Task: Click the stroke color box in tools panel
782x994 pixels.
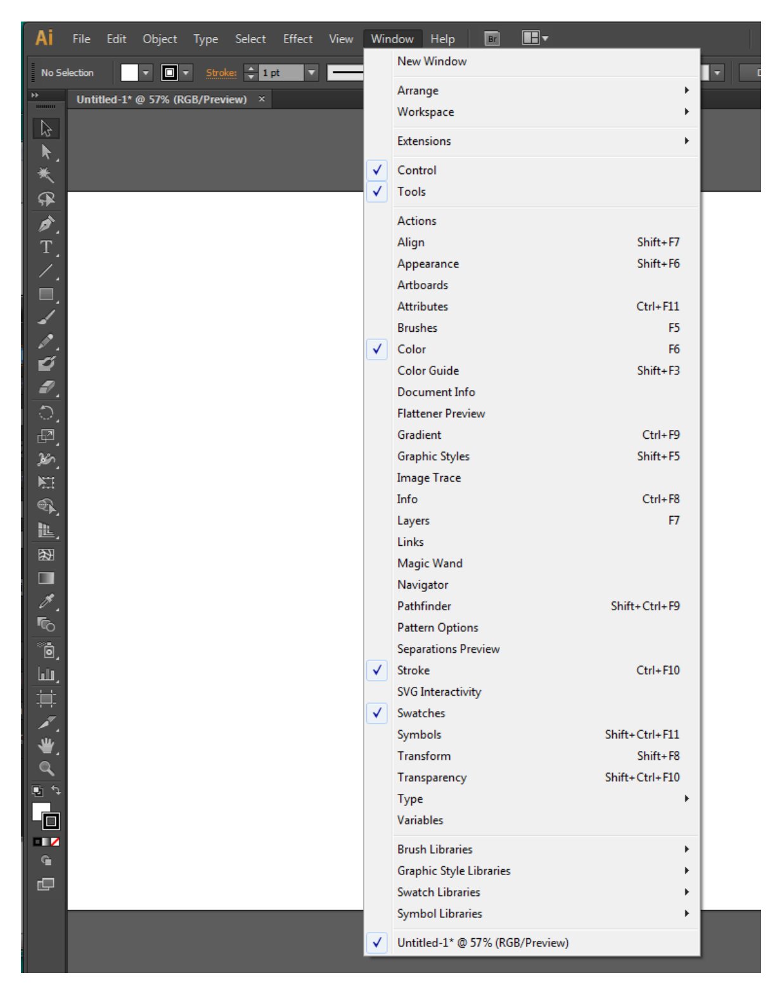Action: point(51,822)
